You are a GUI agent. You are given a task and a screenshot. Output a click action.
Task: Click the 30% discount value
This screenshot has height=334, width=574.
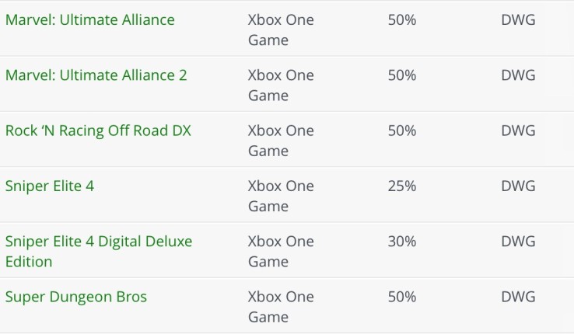pos(401,242)
